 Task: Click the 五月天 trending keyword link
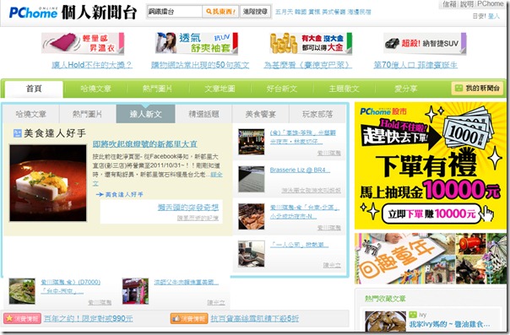[x=284, y=12]
